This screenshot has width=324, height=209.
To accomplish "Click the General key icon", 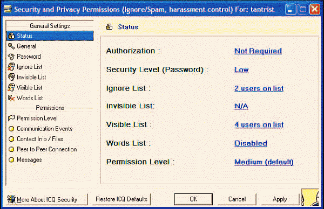I will click(11, 46).
